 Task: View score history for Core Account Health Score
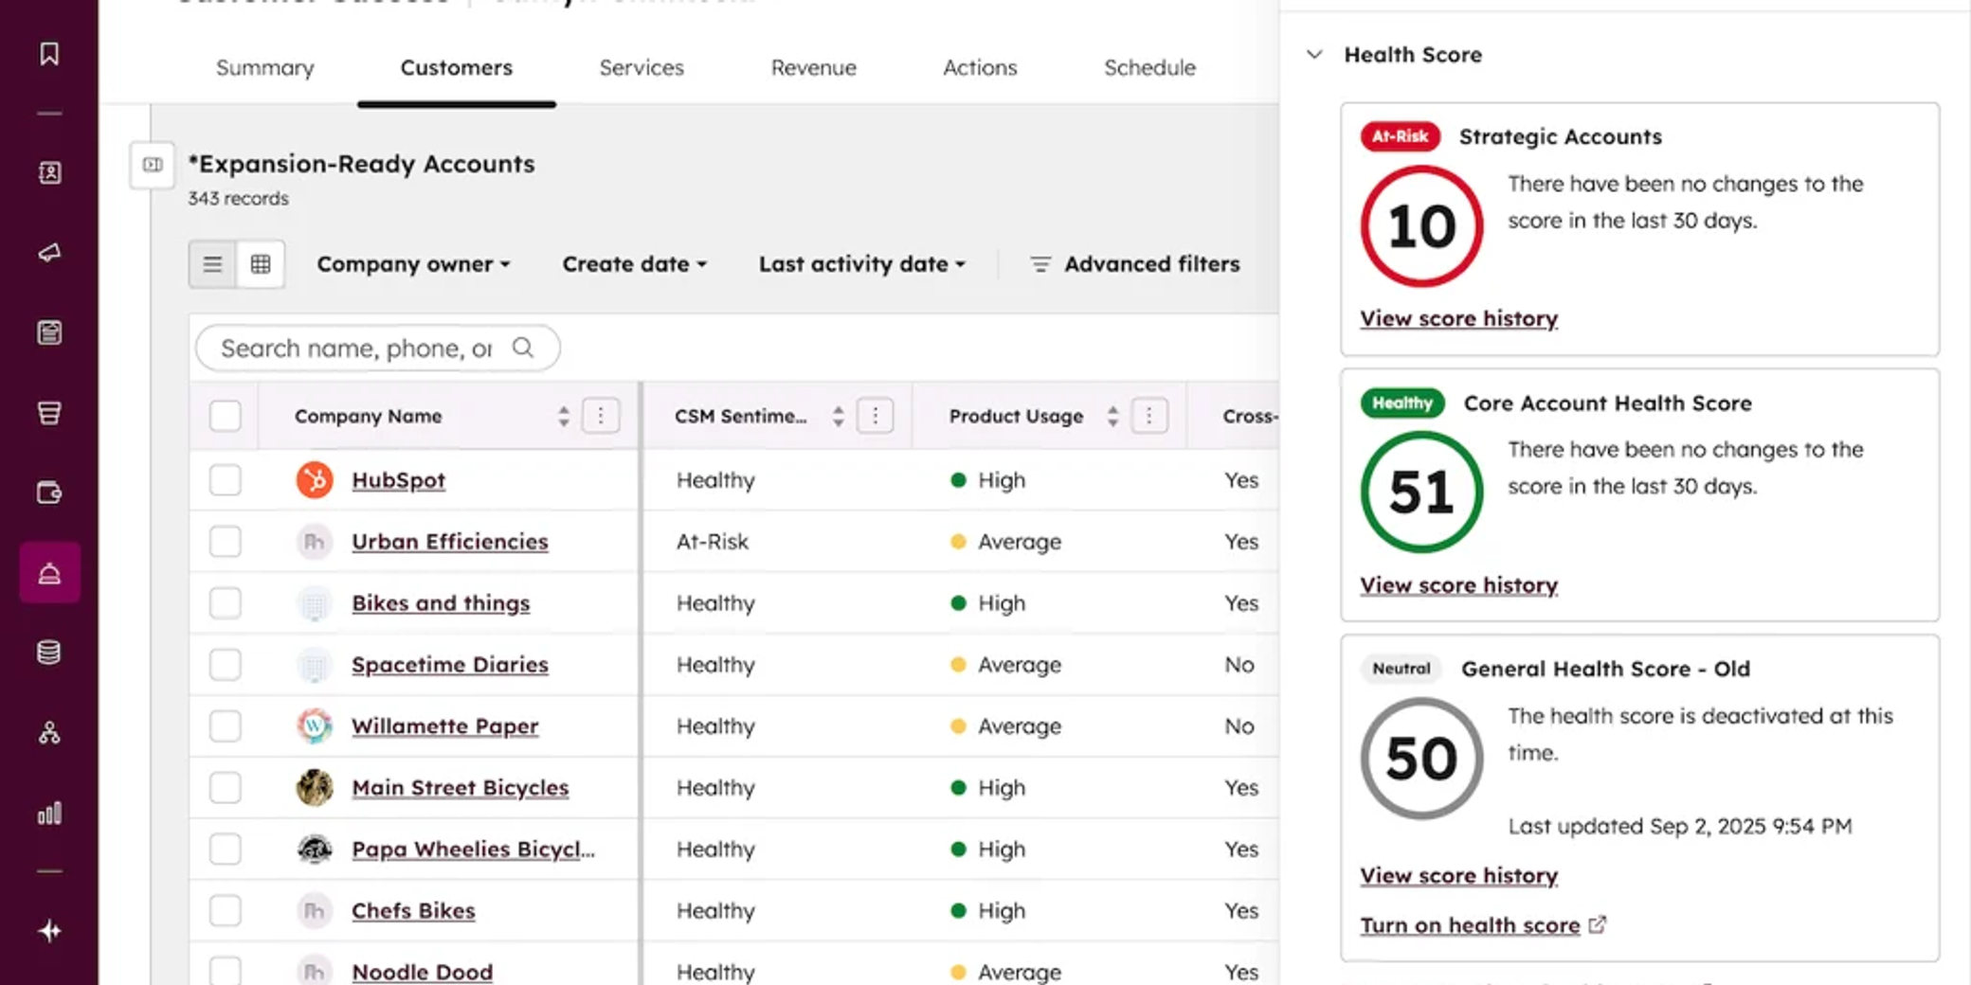coord(1459,585)
